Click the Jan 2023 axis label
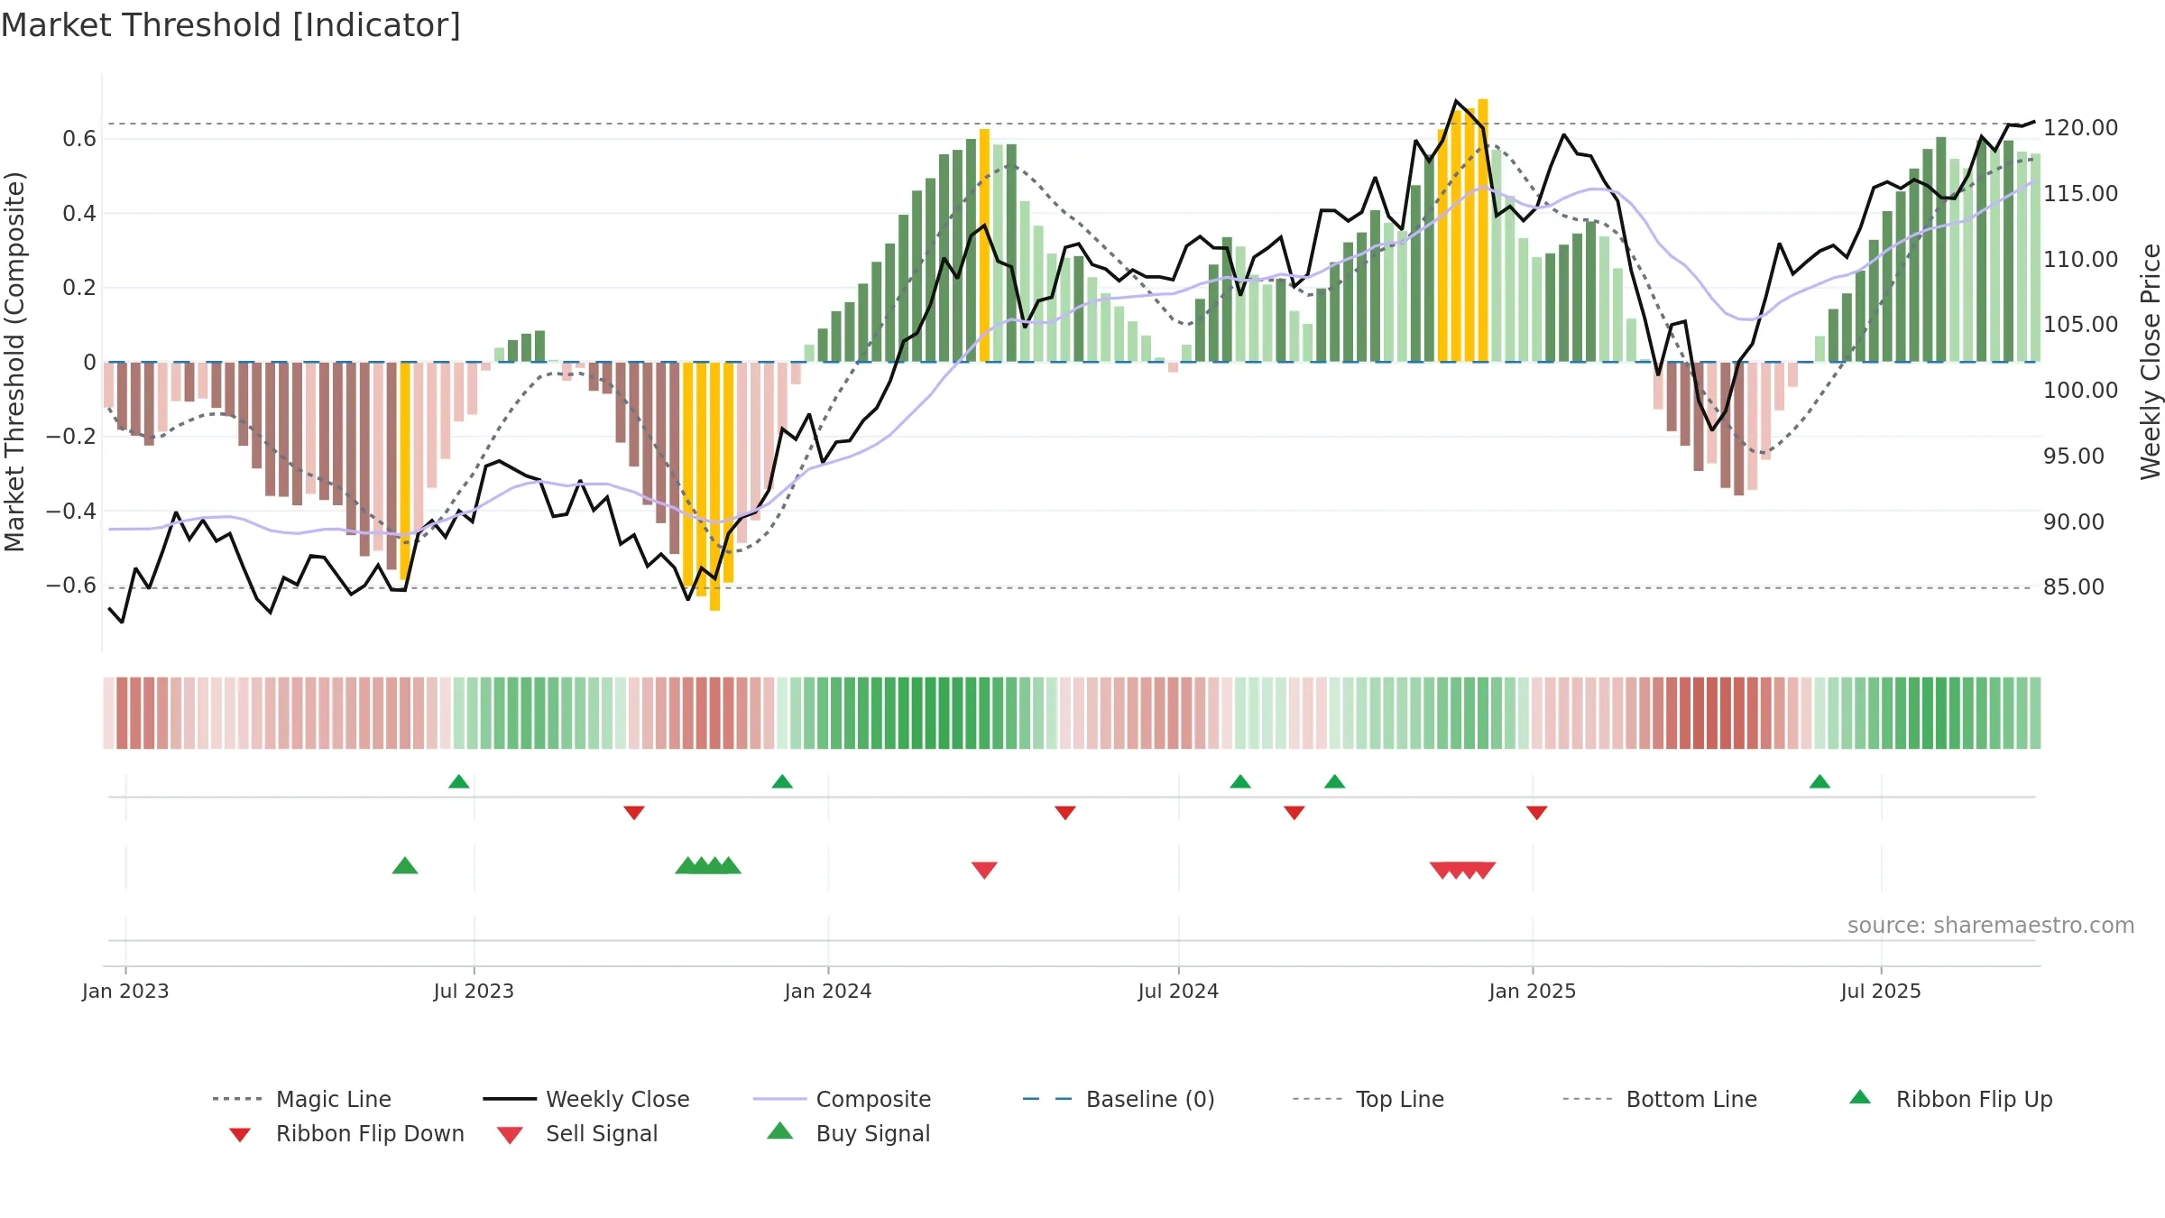The height and width of the screenshot is (1218, 2165). point(125,992)
